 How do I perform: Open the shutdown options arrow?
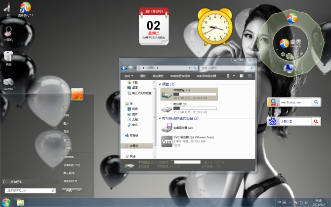click(x=80, y=190)
